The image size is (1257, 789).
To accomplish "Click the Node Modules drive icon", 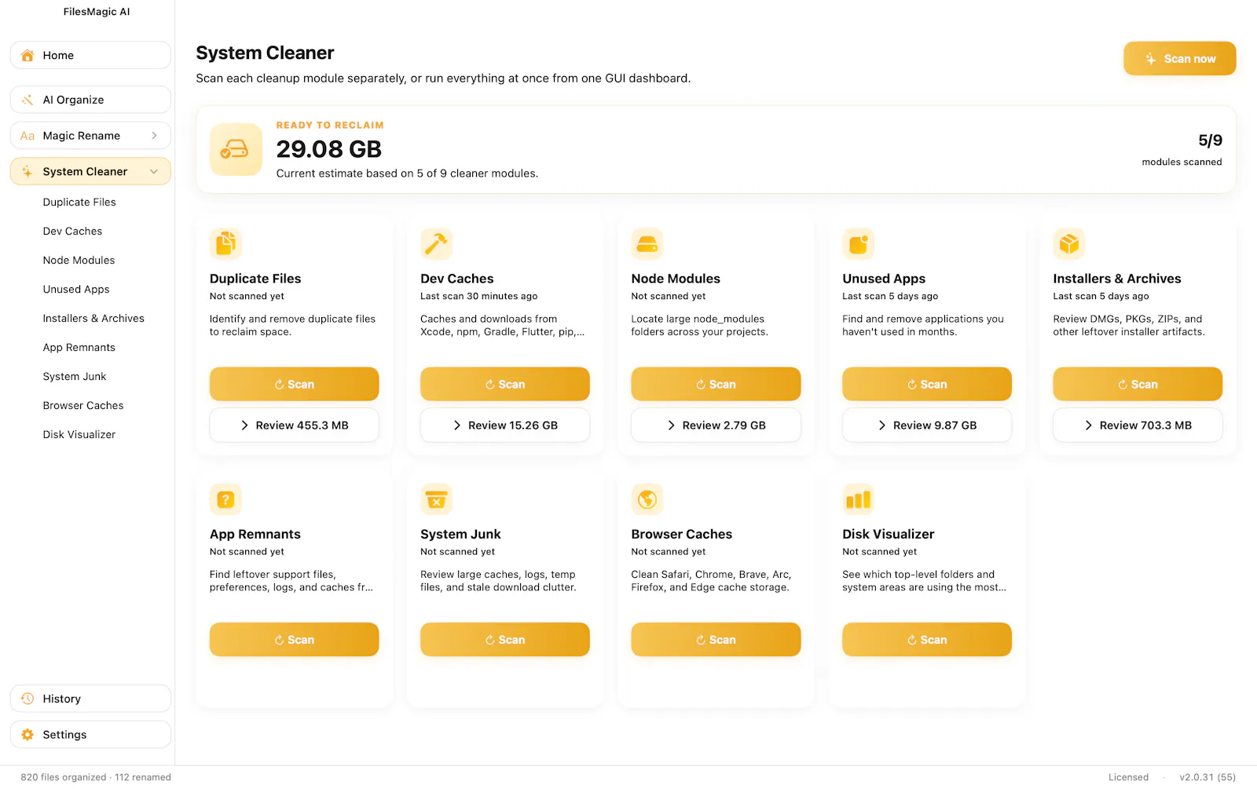I will 647,244.
